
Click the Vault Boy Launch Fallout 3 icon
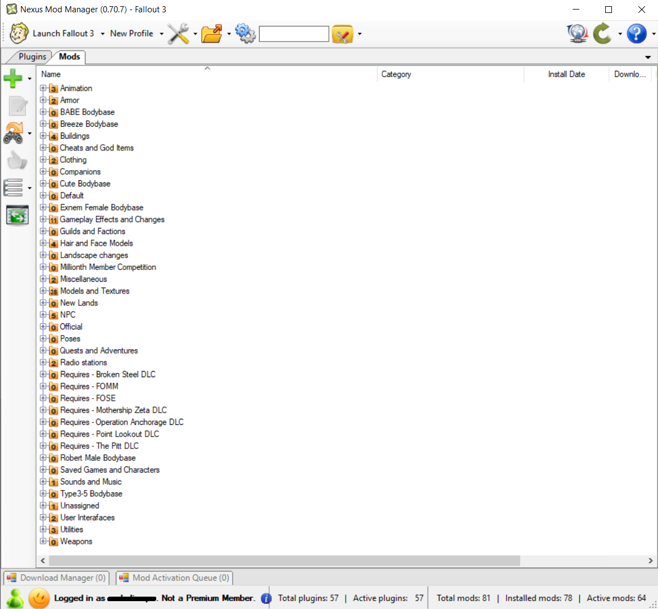[19, 34]
